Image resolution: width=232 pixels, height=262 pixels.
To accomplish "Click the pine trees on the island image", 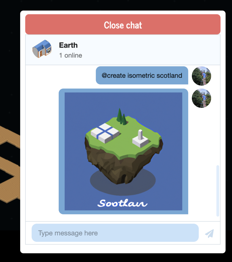I will tap(121, 117).
